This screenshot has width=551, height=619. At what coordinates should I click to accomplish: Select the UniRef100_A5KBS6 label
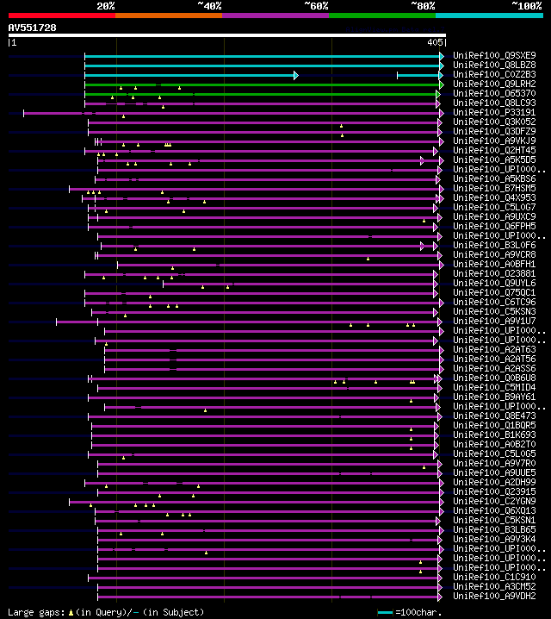494,178
